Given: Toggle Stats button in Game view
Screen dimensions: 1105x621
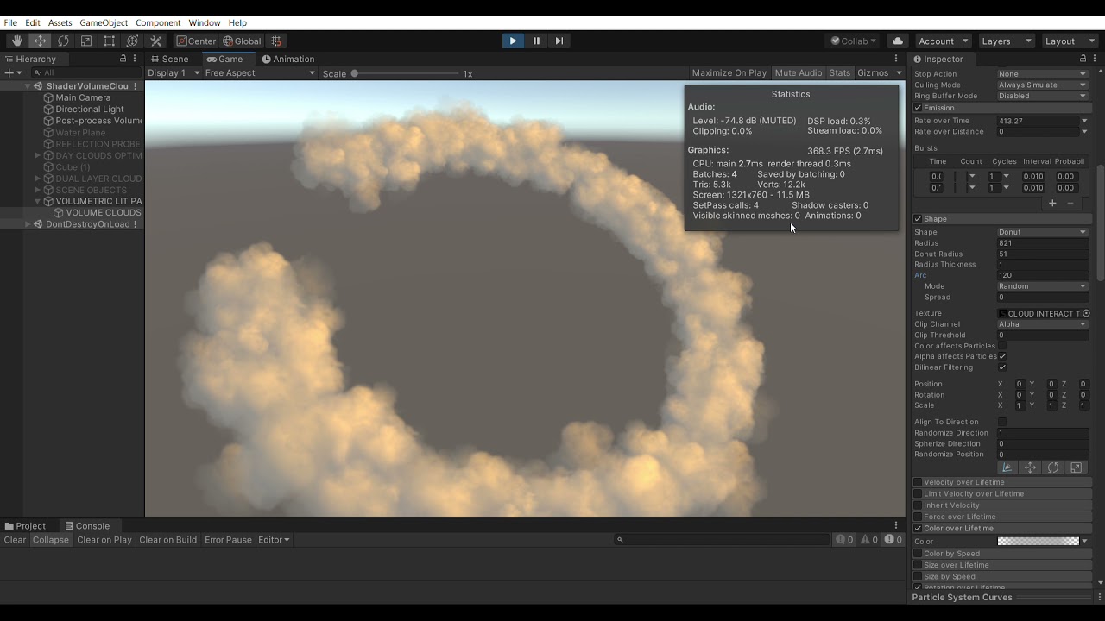Looking at the screenshot, I should pyautogui.click(x=840, y=73).
